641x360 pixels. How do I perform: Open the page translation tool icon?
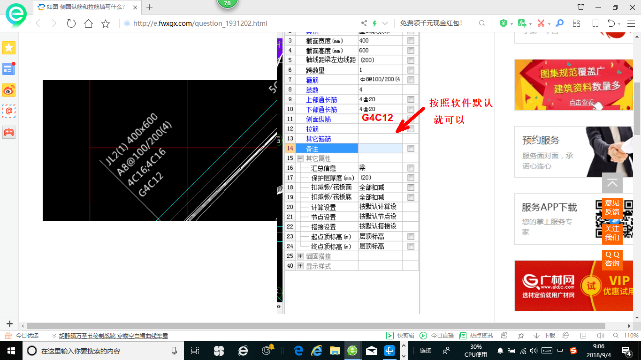522,23
